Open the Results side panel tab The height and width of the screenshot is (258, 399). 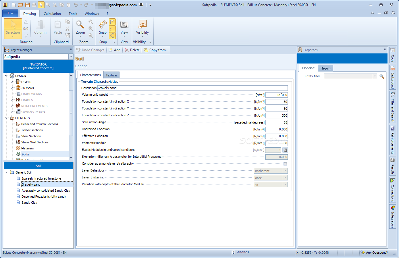pos(392,166)
